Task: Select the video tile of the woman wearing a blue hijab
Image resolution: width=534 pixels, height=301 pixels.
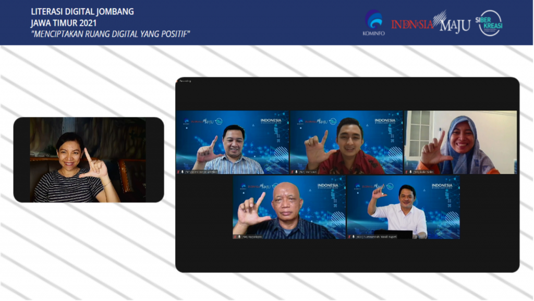Action: tap(460, 142)
